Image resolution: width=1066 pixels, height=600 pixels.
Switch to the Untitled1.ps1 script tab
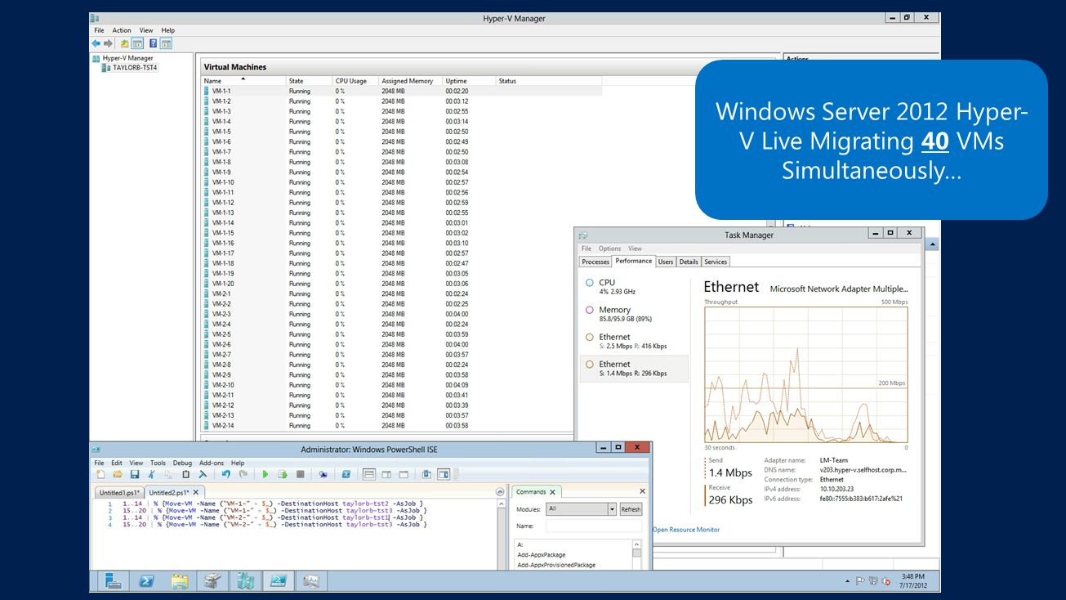[x=120, y=492]
